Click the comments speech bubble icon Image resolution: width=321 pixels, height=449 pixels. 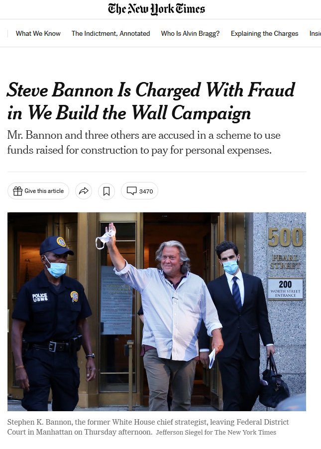(x=131, y=191)
